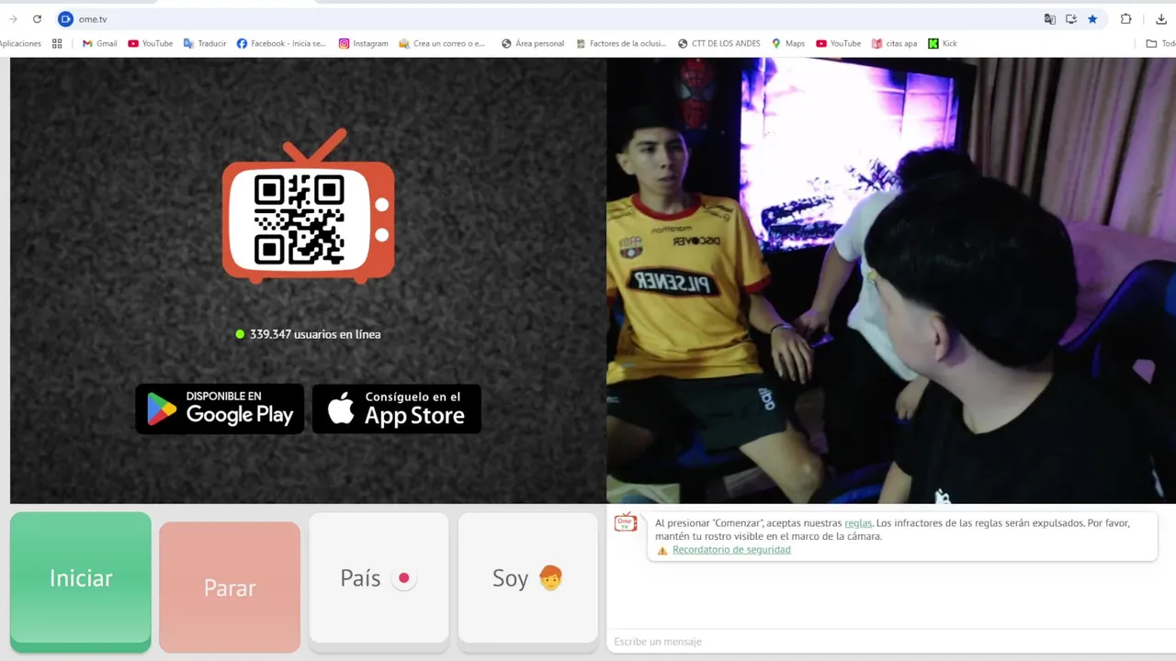Viewport: 1176px width, 661px height.
Task: Toggle the bookmark star icon
Action: tap(1092, 18)
